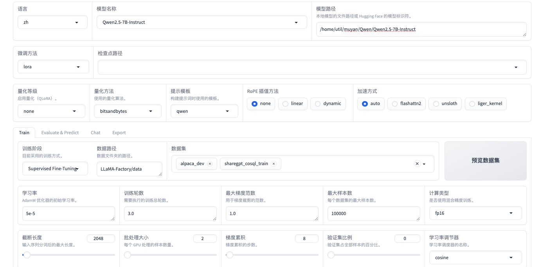Open the Export tab
The image size is (540, 267).
point(119,133)
